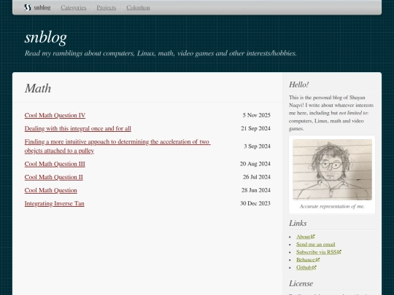This screenshot has width=394, height=295.
Task: Click the date 28 Jun 2024
Action: [256, 190]
